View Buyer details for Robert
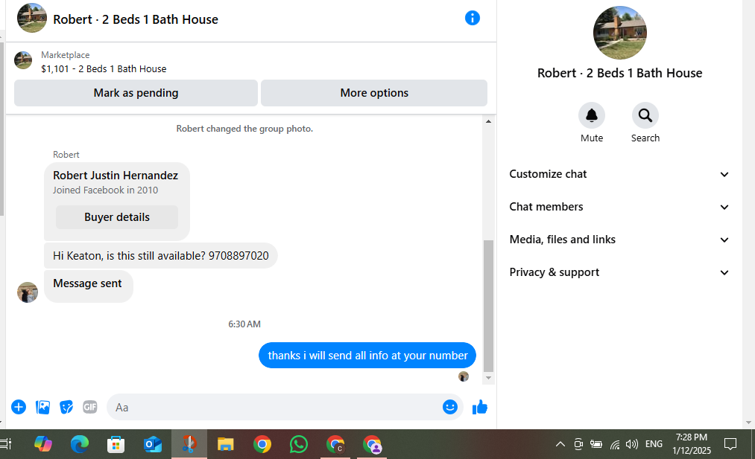The width and height of the screenshot is (755, 459). (x=117, y=217)
